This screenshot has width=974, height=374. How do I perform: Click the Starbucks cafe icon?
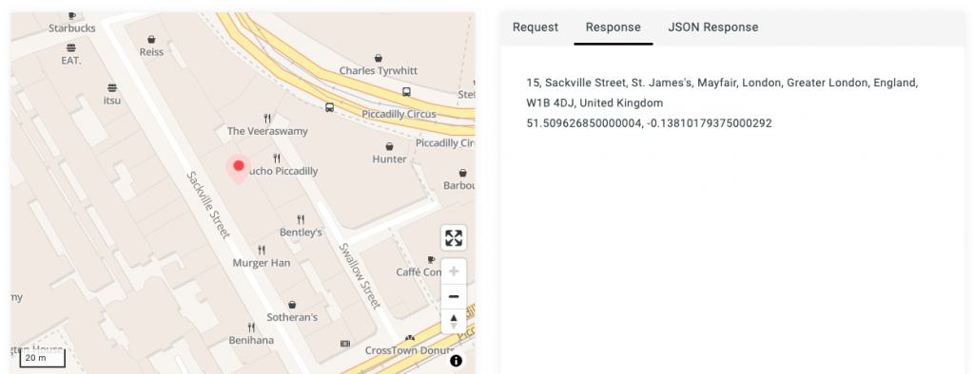tap(72, 15)
